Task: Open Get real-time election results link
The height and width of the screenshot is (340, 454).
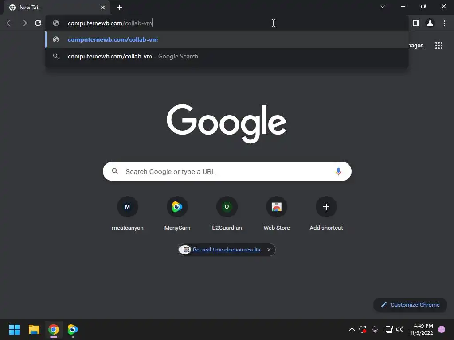Action: (x=227, y=250)
